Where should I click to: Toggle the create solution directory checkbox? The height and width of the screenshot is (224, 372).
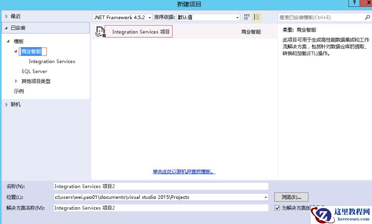(277, 208)
